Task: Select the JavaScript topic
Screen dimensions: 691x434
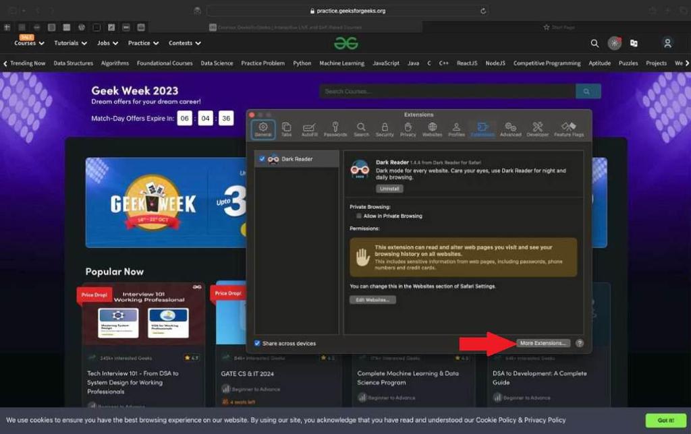Action: click(x=385, y=63)
